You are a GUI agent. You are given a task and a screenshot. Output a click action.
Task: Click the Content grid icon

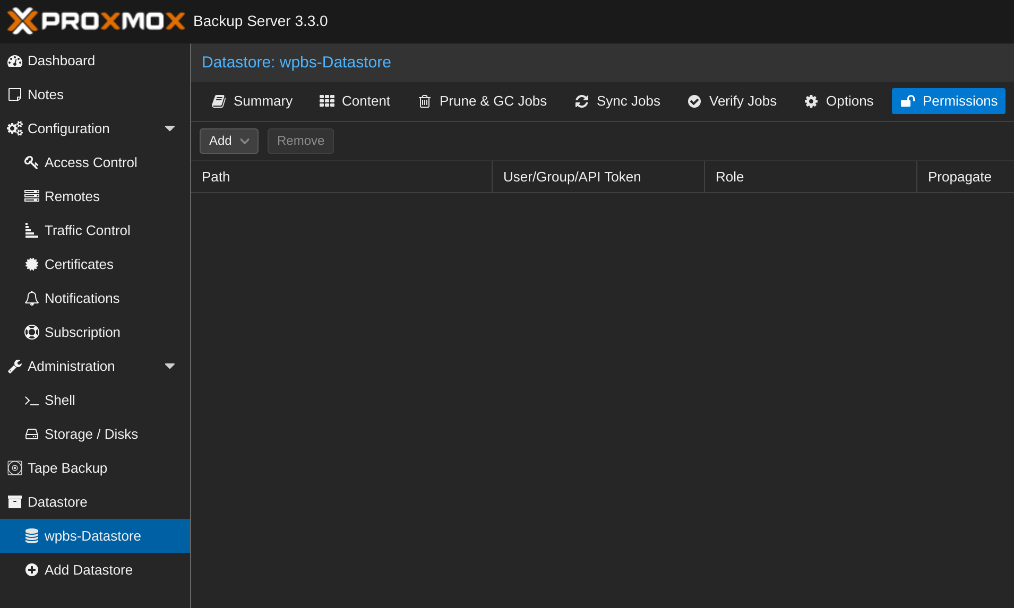click(x=327, y=101)
